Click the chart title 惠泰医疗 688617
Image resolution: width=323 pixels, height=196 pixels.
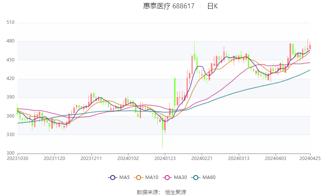point(169,6)
